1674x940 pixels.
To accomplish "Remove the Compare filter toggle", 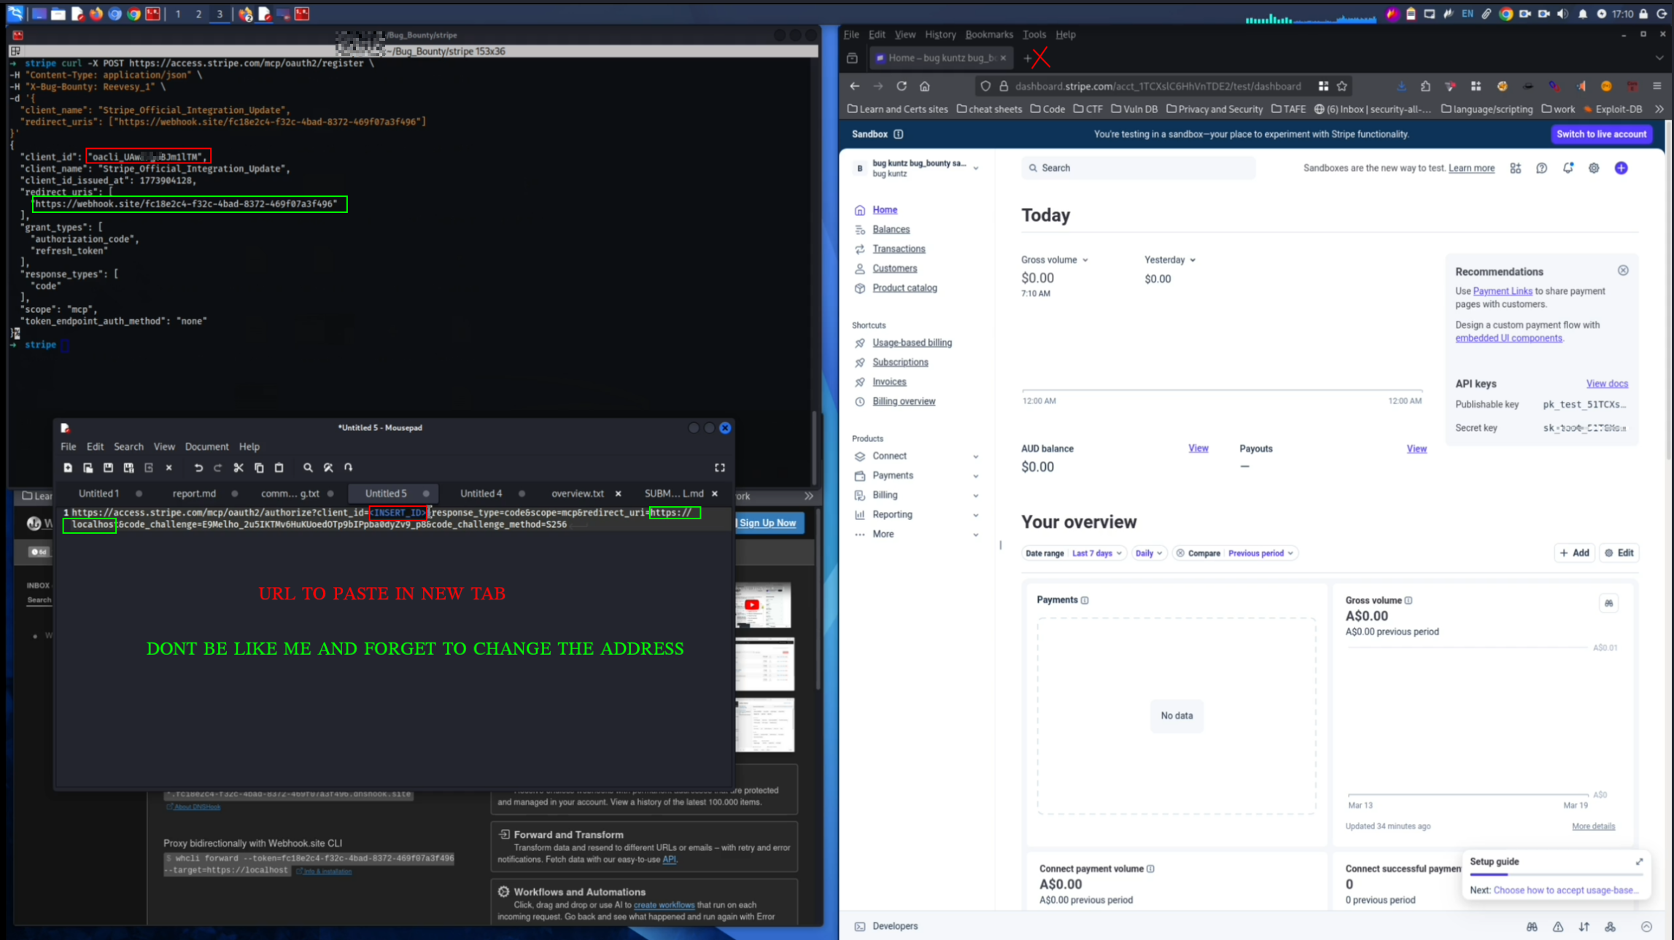I will click(1180, 553).
